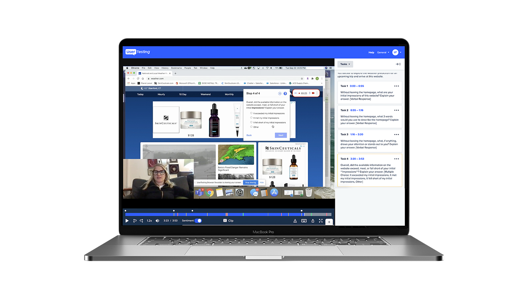Screen dimensions: 528x297
Task: Select the 'Other' radio option
Action: pos(251,127)
